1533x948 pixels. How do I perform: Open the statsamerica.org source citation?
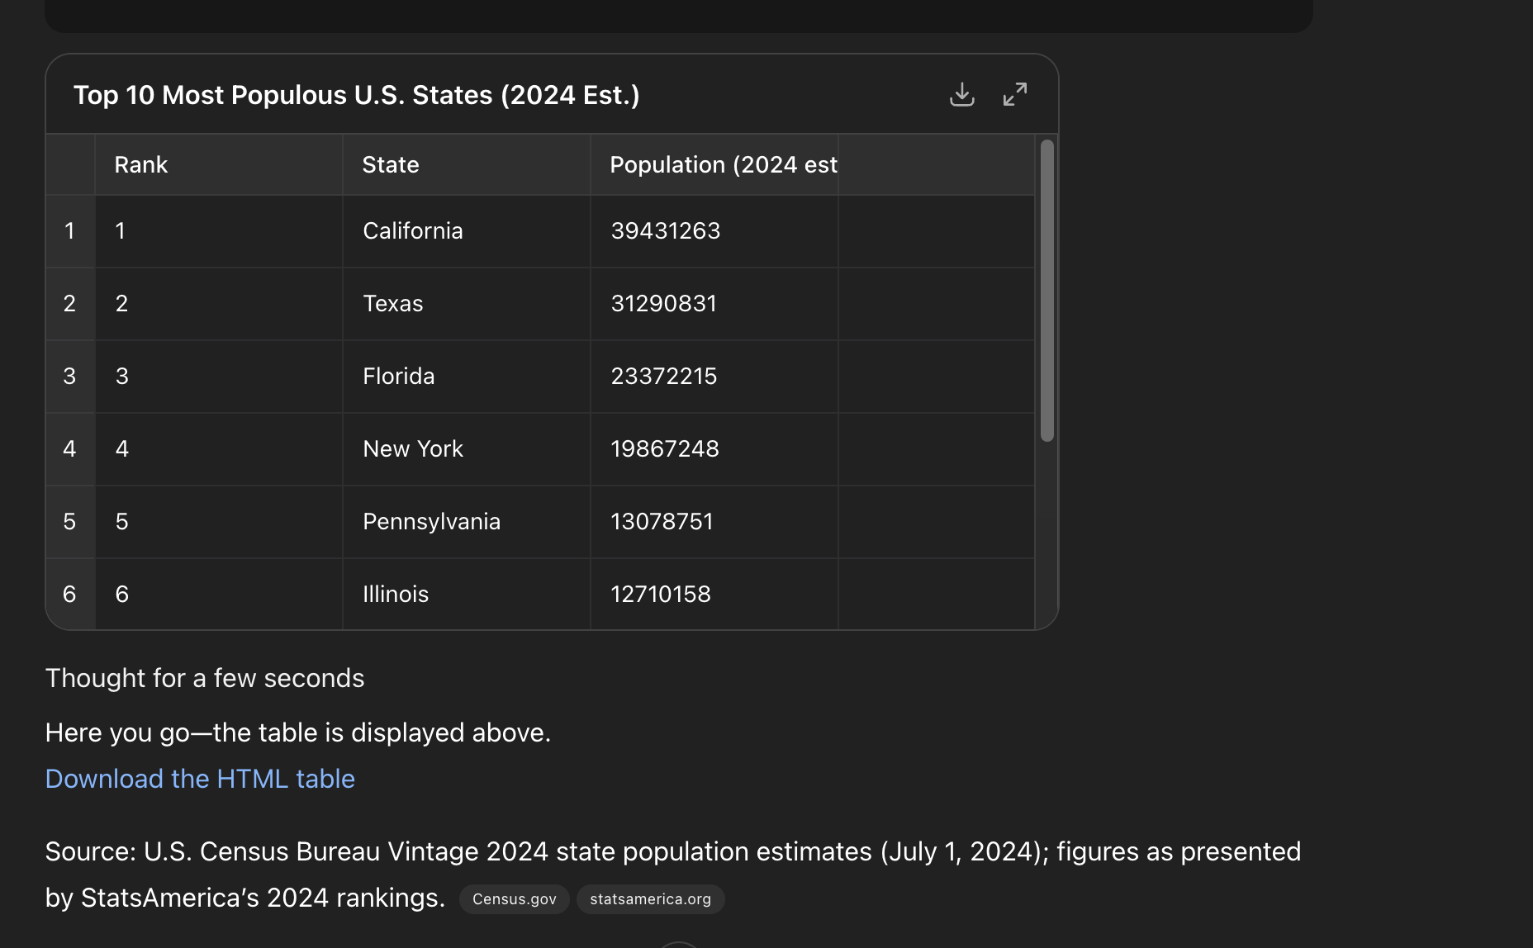click(650, 899)
